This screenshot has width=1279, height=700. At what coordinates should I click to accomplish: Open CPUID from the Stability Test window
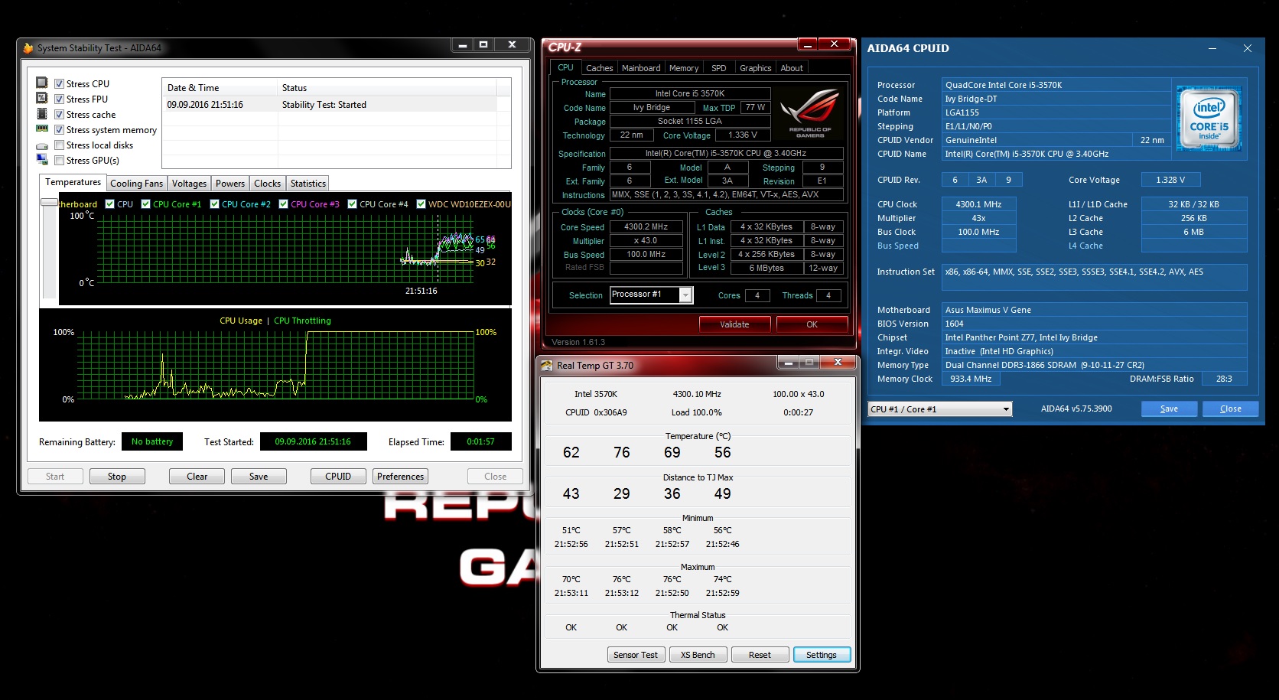click(338, 477)
